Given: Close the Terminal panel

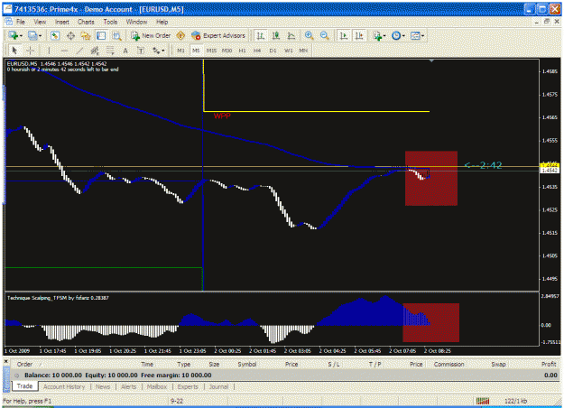Looking at the screenshot, I should 5,360.
